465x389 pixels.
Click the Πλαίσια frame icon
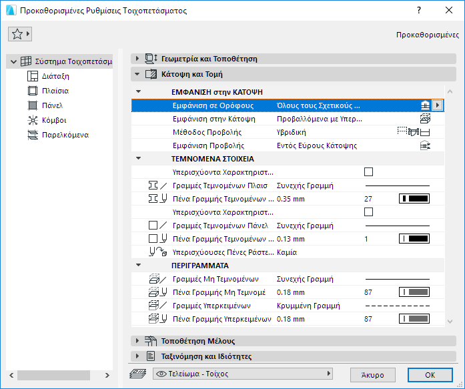[33, 91]
